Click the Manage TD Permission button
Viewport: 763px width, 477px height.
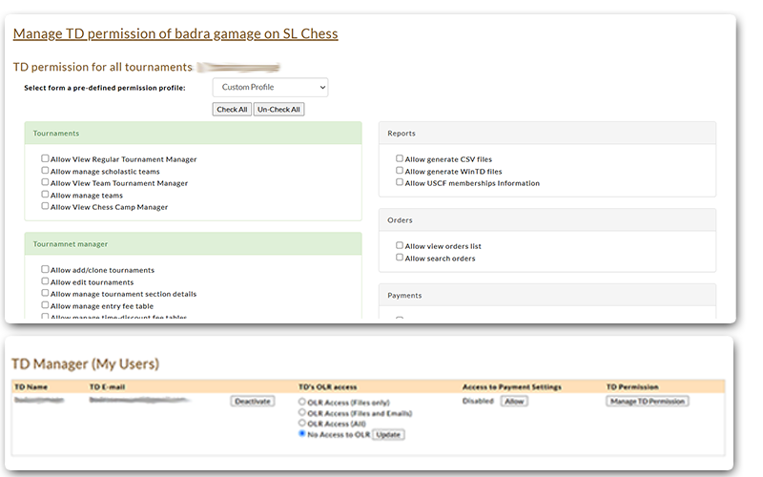pyautogui.click(x=647, y=402)
